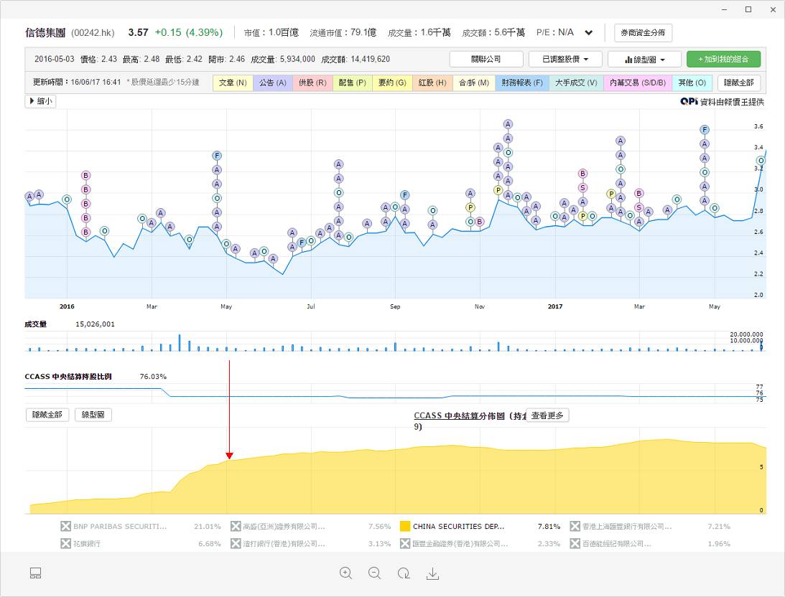
Task: Toggle 花旗銀行 legend checkbox
Action: coord(66,544)
